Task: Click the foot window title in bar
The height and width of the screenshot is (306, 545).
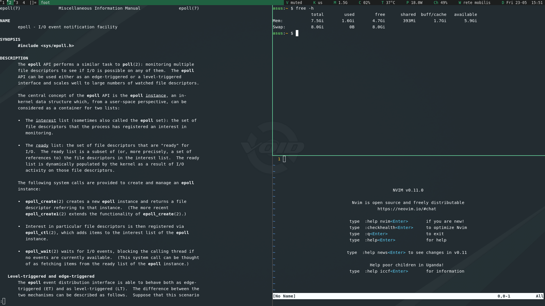Action: [x=45, y=3]
